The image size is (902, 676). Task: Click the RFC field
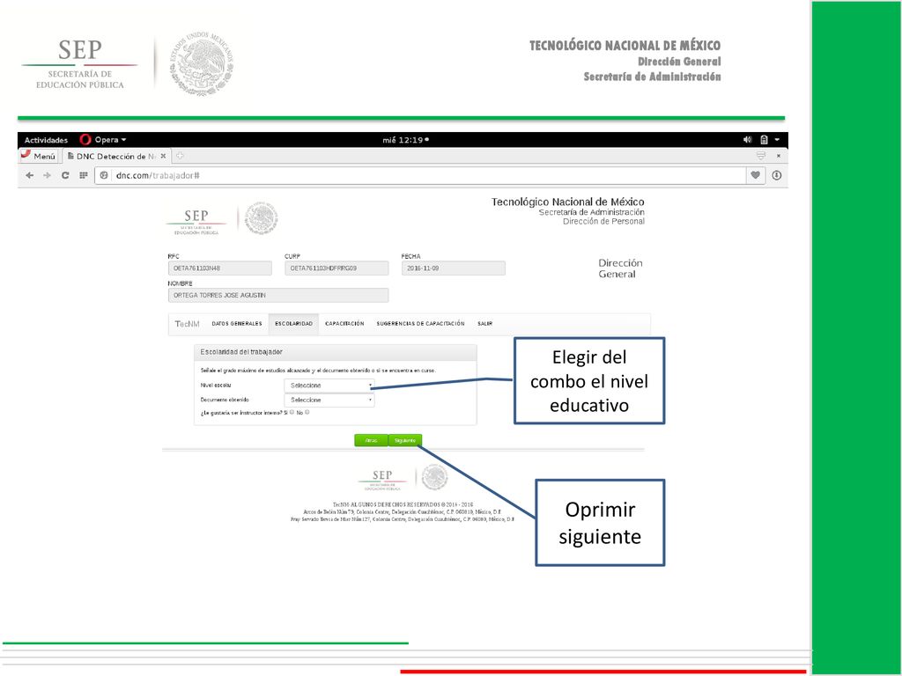point(219,268)
